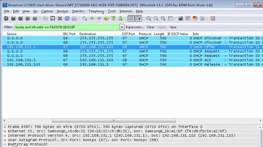Open the Go menu
The image size is (263, 147).
click(x=35, y=11)
